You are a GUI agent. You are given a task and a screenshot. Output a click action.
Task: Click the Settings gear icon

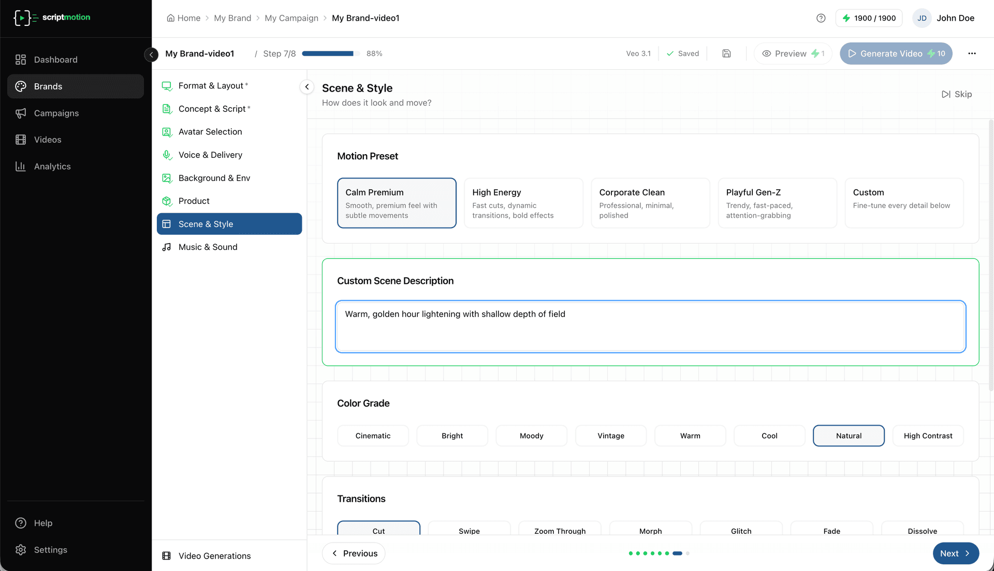click(21, 549)
